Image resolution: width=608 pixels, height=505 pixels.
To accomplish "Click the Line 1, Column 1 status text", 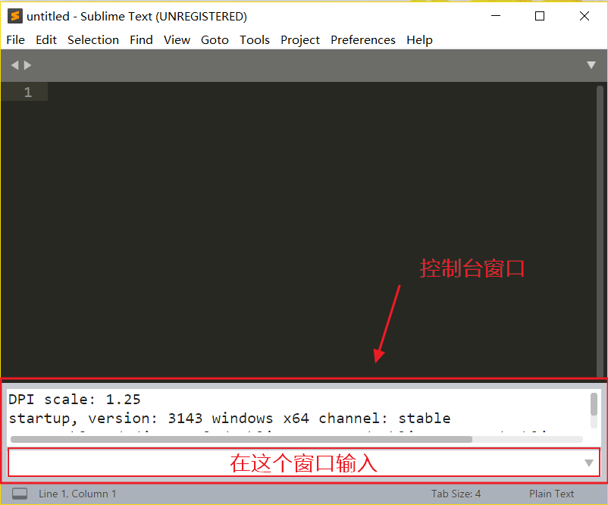I will click(x=77, y=494).
